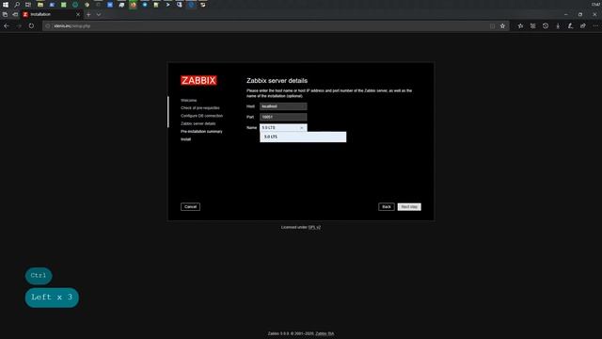This screenshot has height=339, width=602.
Task: Select the Pre-installation summary step
Action: (x=201, y=132)
